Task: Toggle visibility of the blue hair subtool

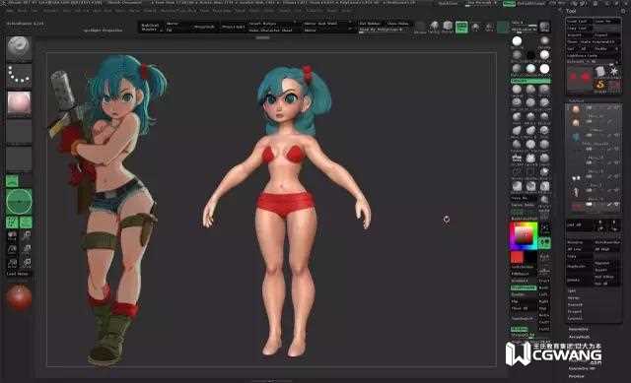Action: pyautogui.click(x=615, y=136)
